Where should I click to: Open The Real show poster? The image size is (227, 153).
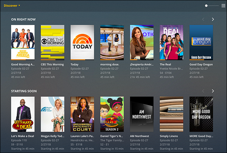171,42
